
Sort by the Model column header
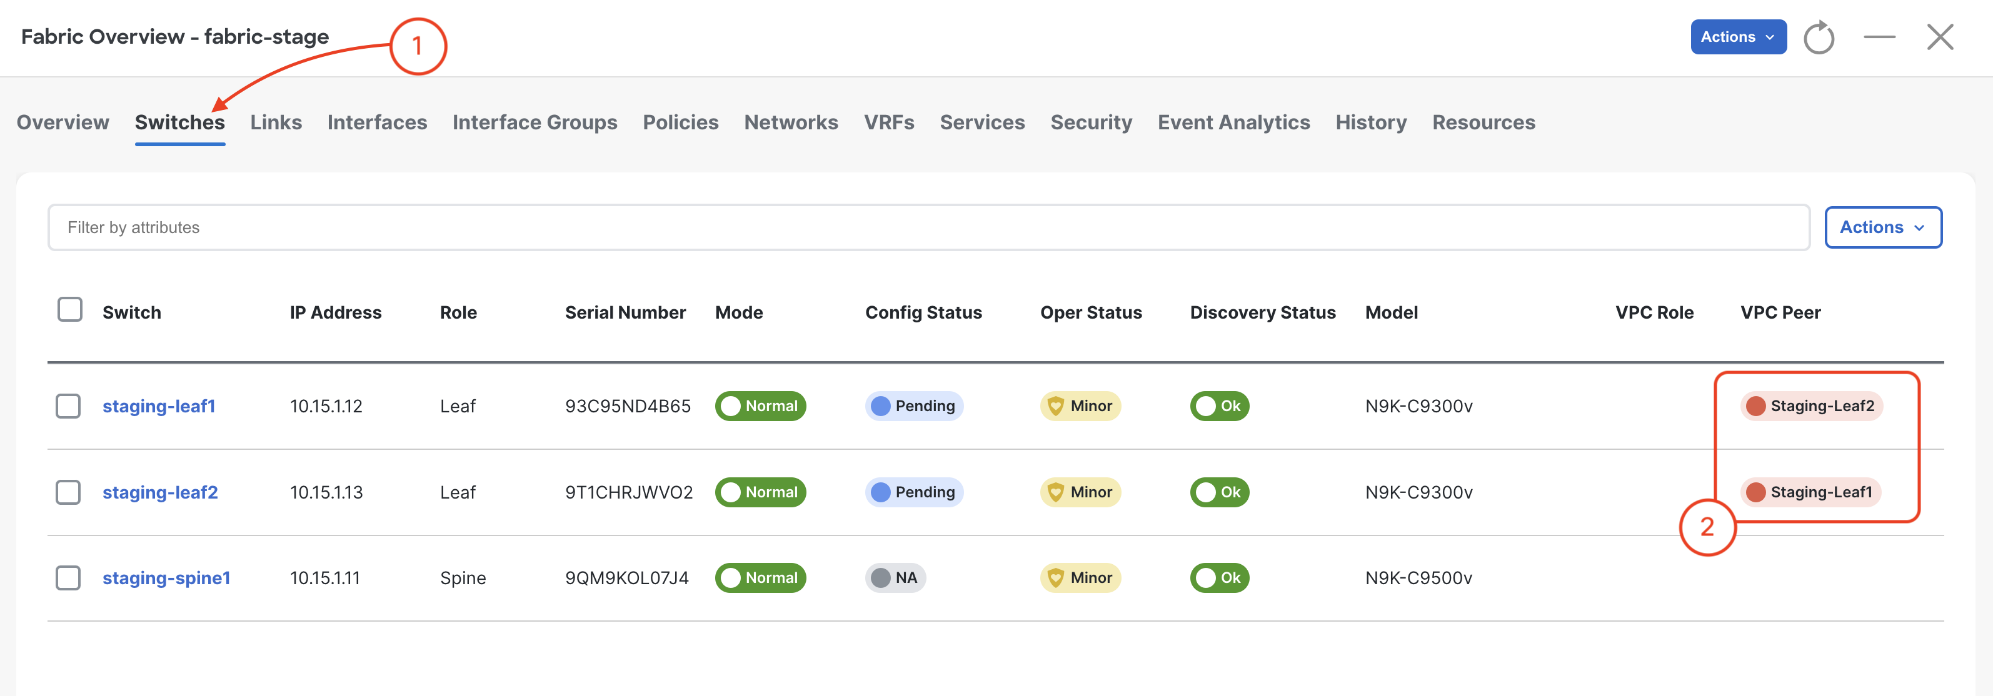[1391, 312]
